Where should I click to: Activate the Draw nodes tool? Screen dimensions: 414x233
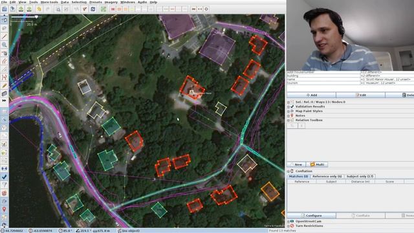tap(5, 36)
